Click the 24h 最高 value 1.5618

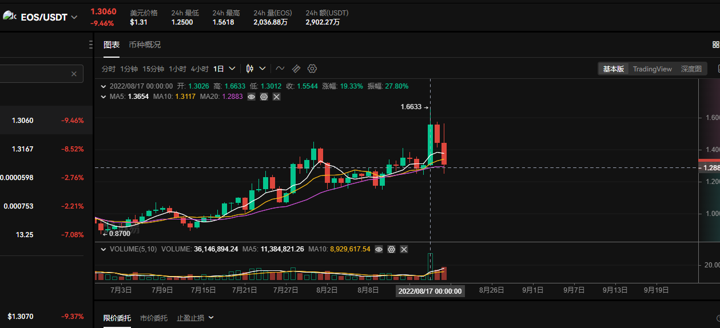point(223,22)
